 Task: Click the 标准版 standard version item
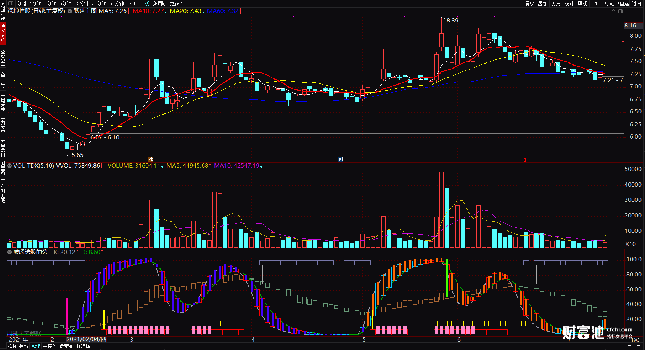(83, 346)
